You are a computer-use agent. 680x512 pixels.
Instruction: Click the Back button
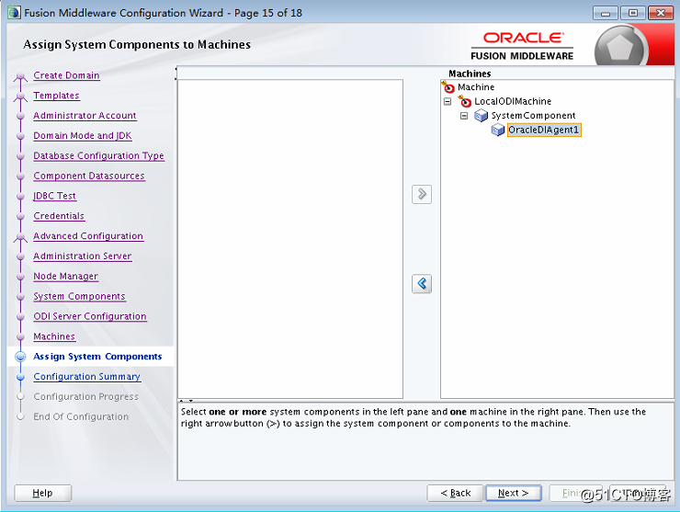click(455, 493)
